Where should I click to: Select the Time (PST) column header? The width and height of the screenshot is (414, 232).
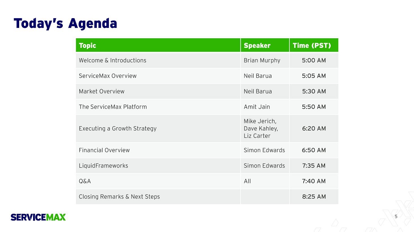click(312, 45)
